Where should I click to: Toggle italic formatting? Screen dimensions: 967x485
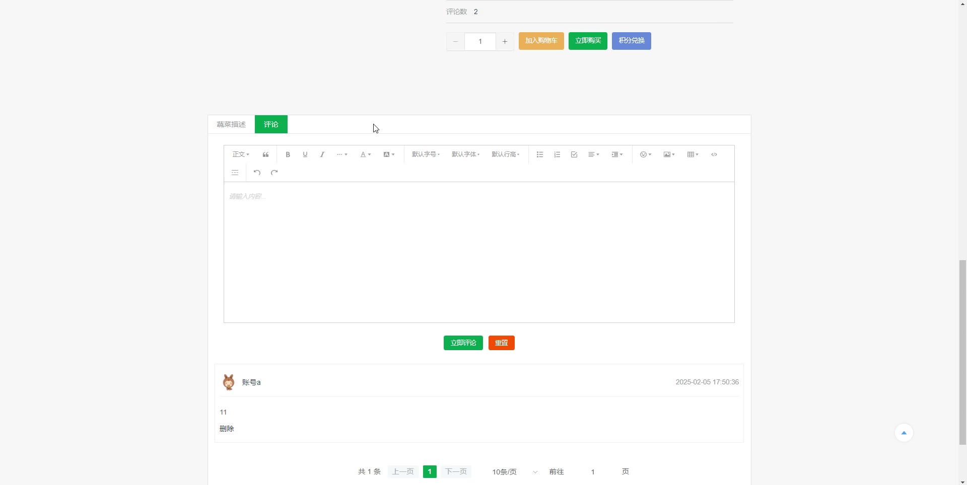tap(322, 154)
